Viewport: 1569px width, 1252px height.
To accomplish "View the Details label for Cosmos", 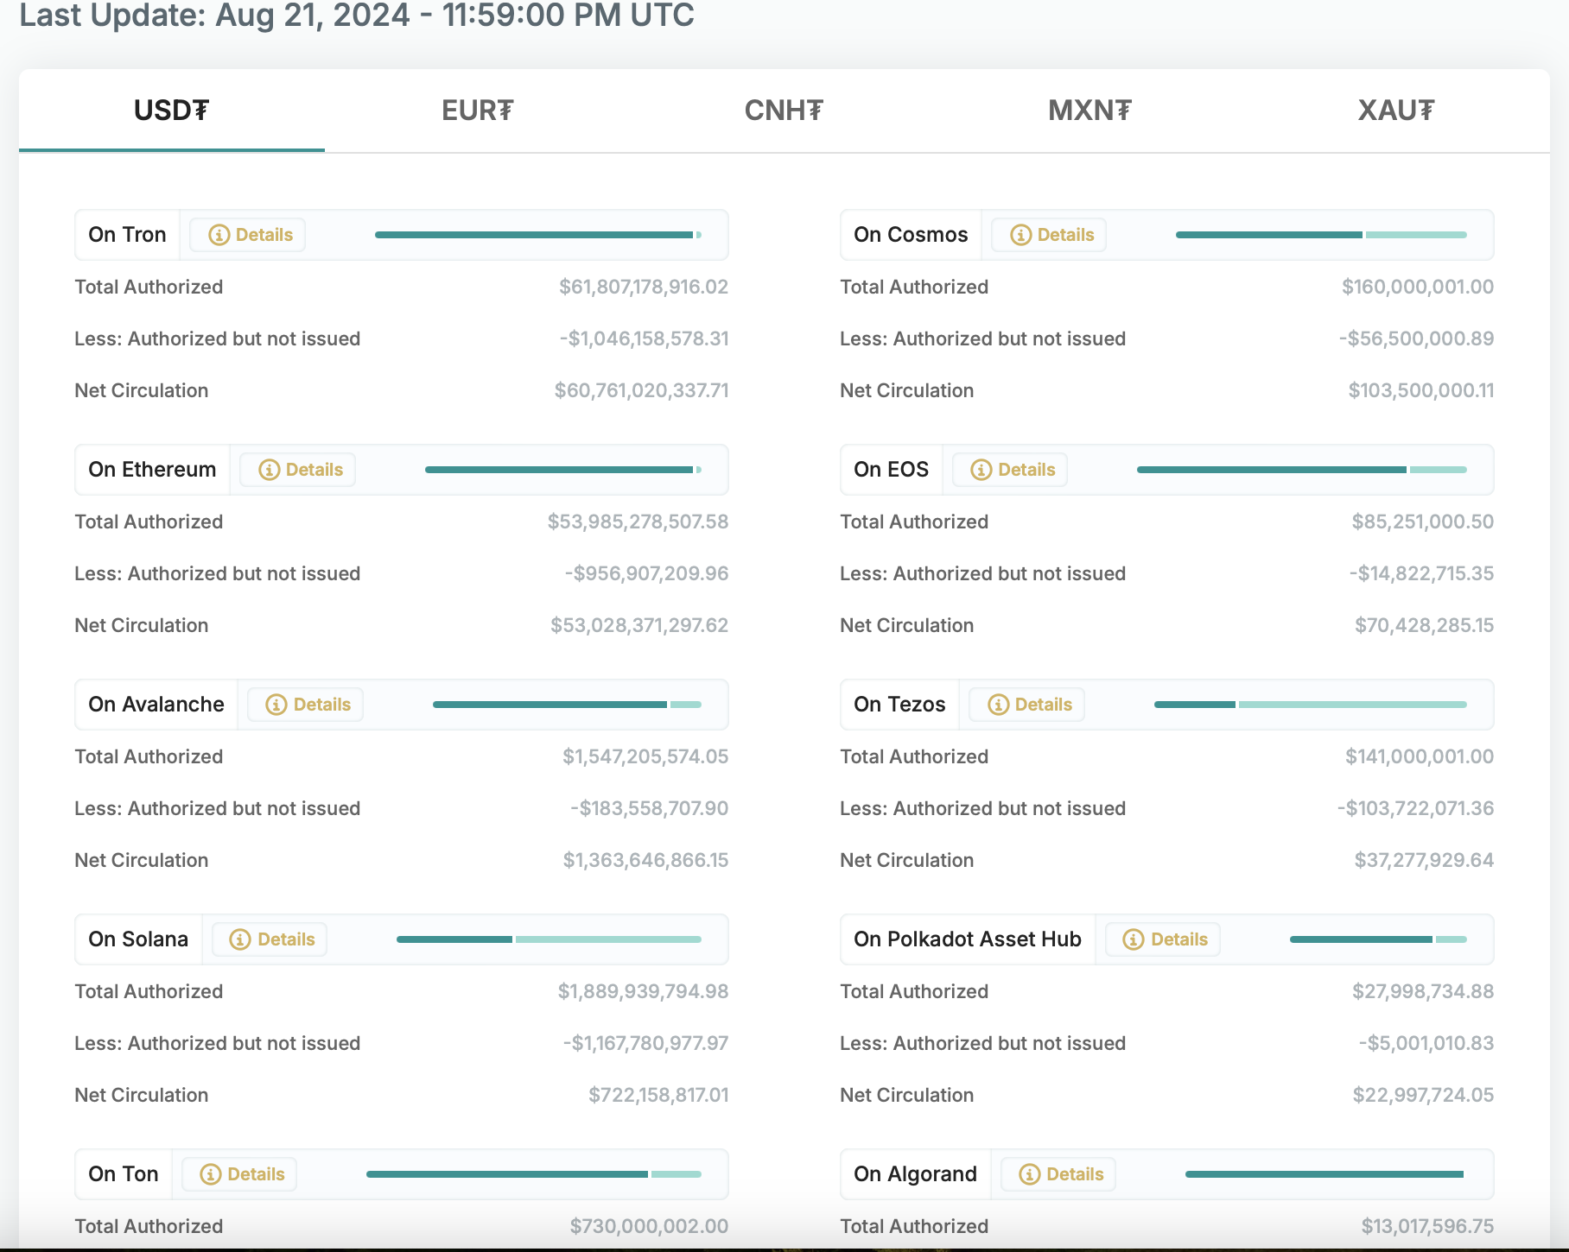I will [1066, 235].
